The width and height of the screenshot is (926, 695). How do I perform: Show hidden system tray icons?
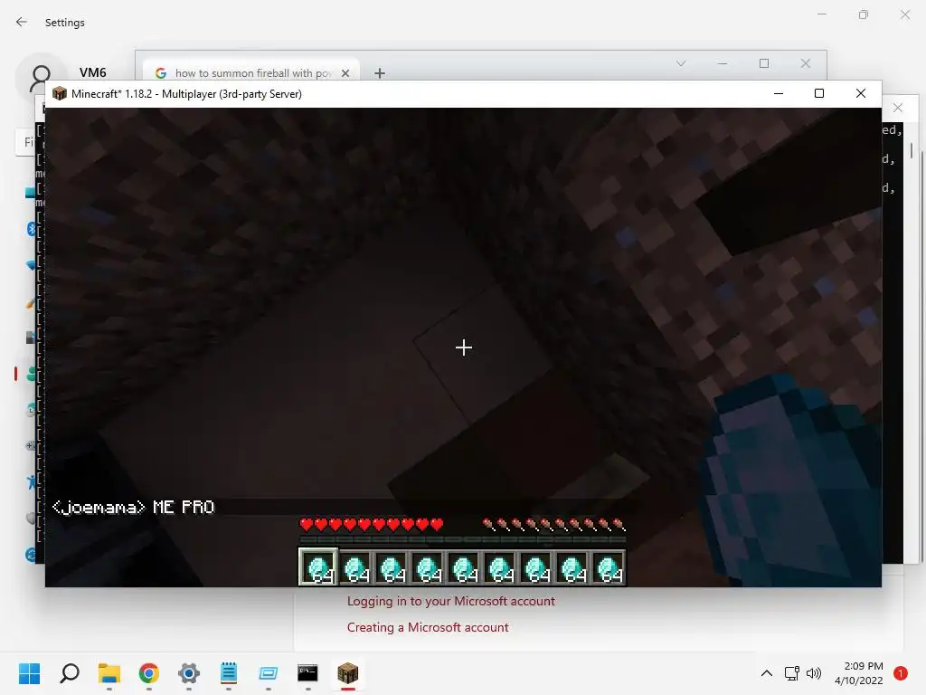(767, 673)
